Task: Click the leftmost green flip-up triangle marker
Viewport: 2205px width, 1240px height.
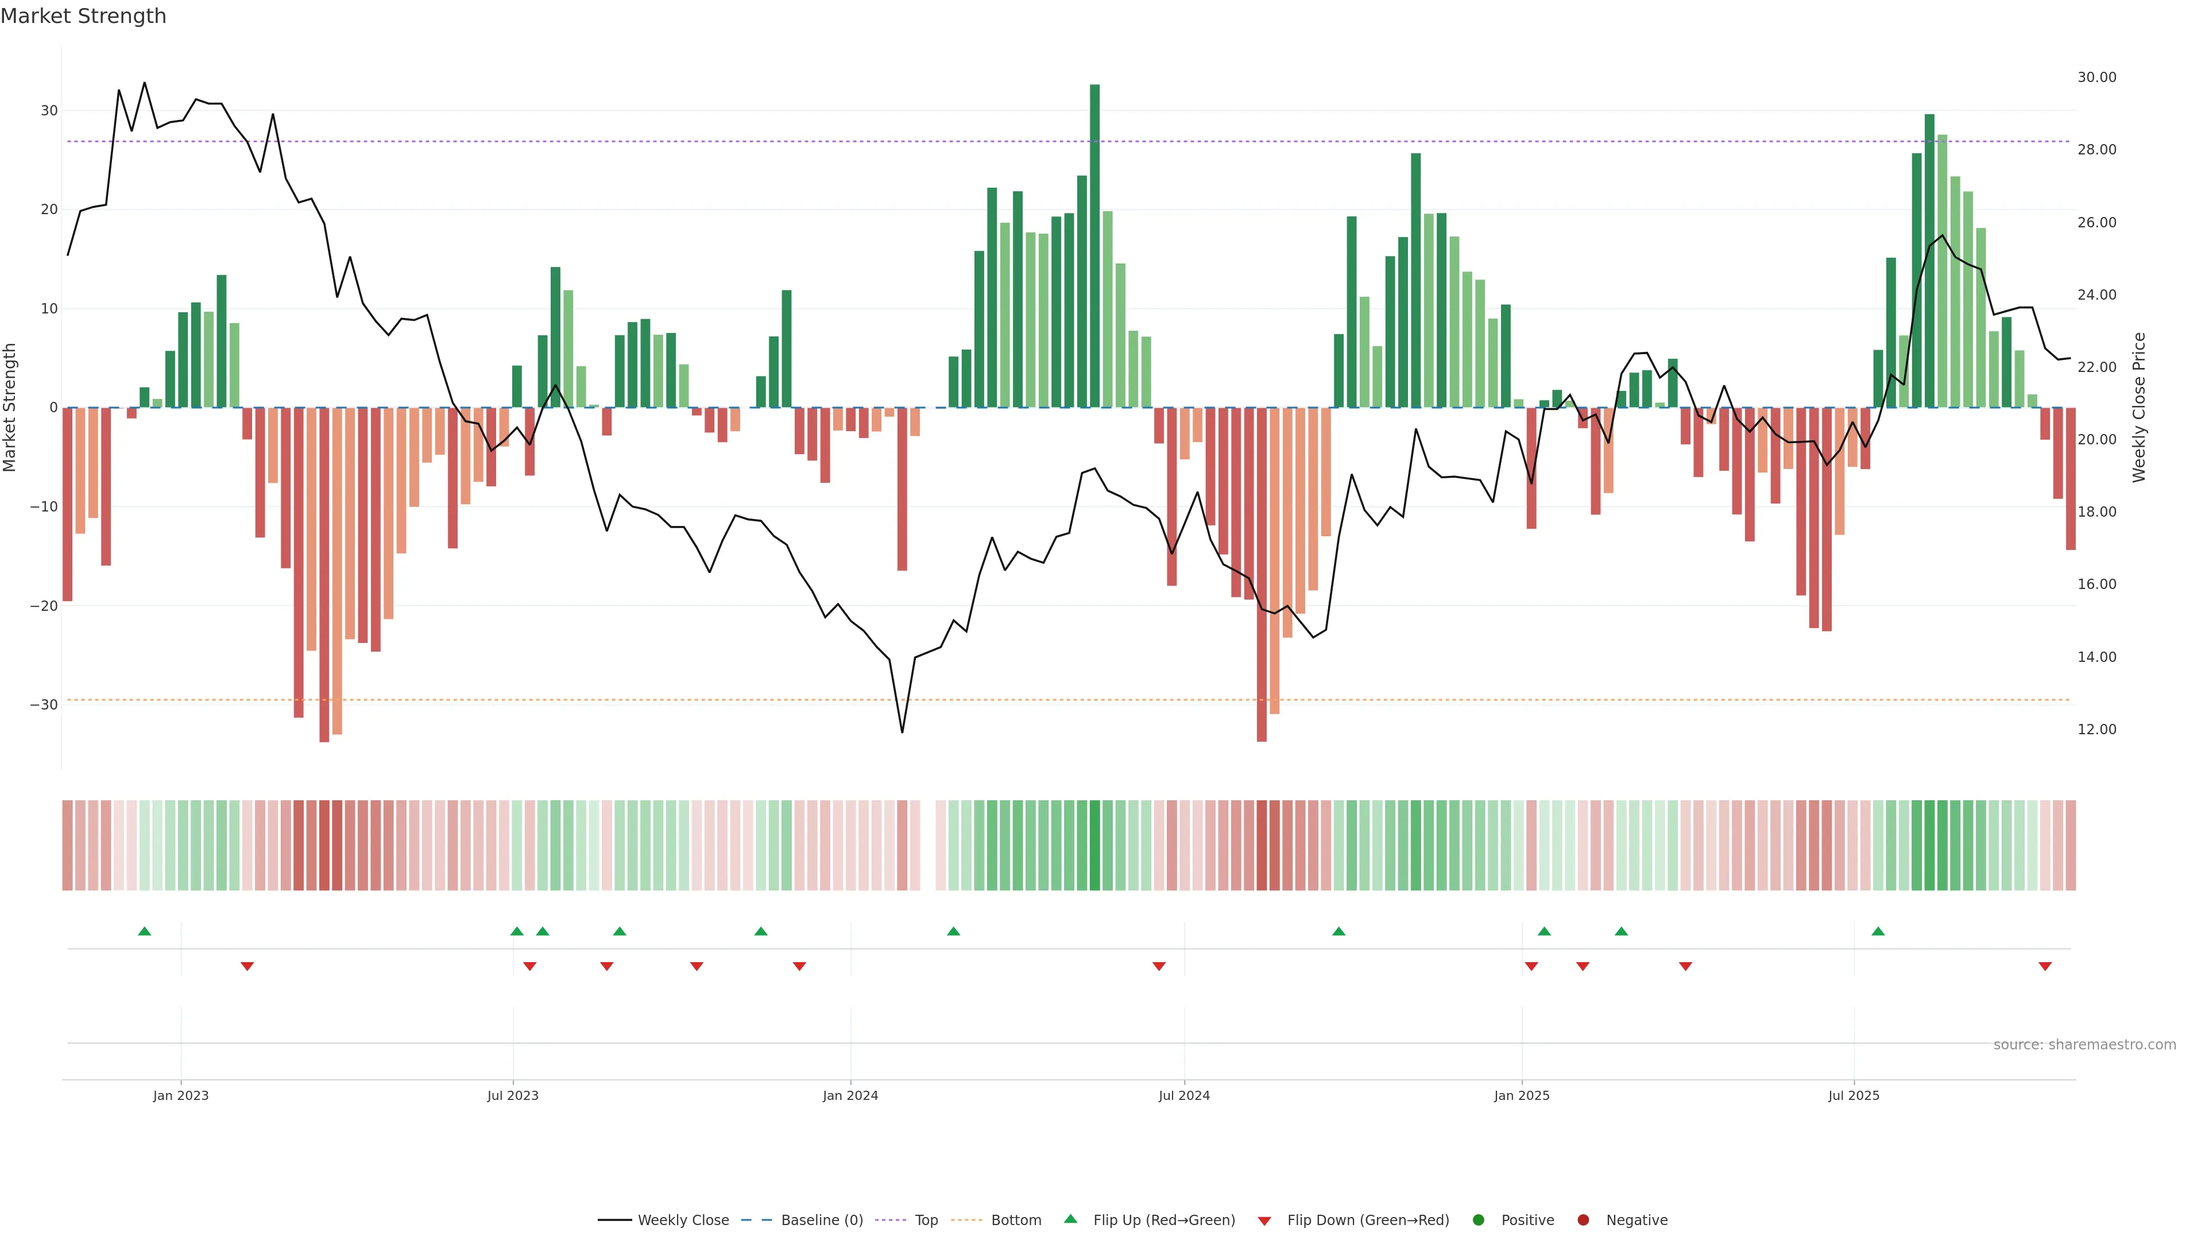Action: (x=145, y=931)
